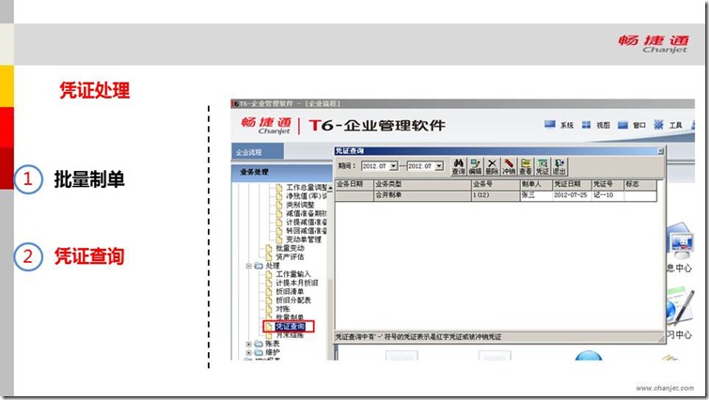Select 转回减值准备 tree item
Screen dimensions: 709x400
(x=307, y=231)
